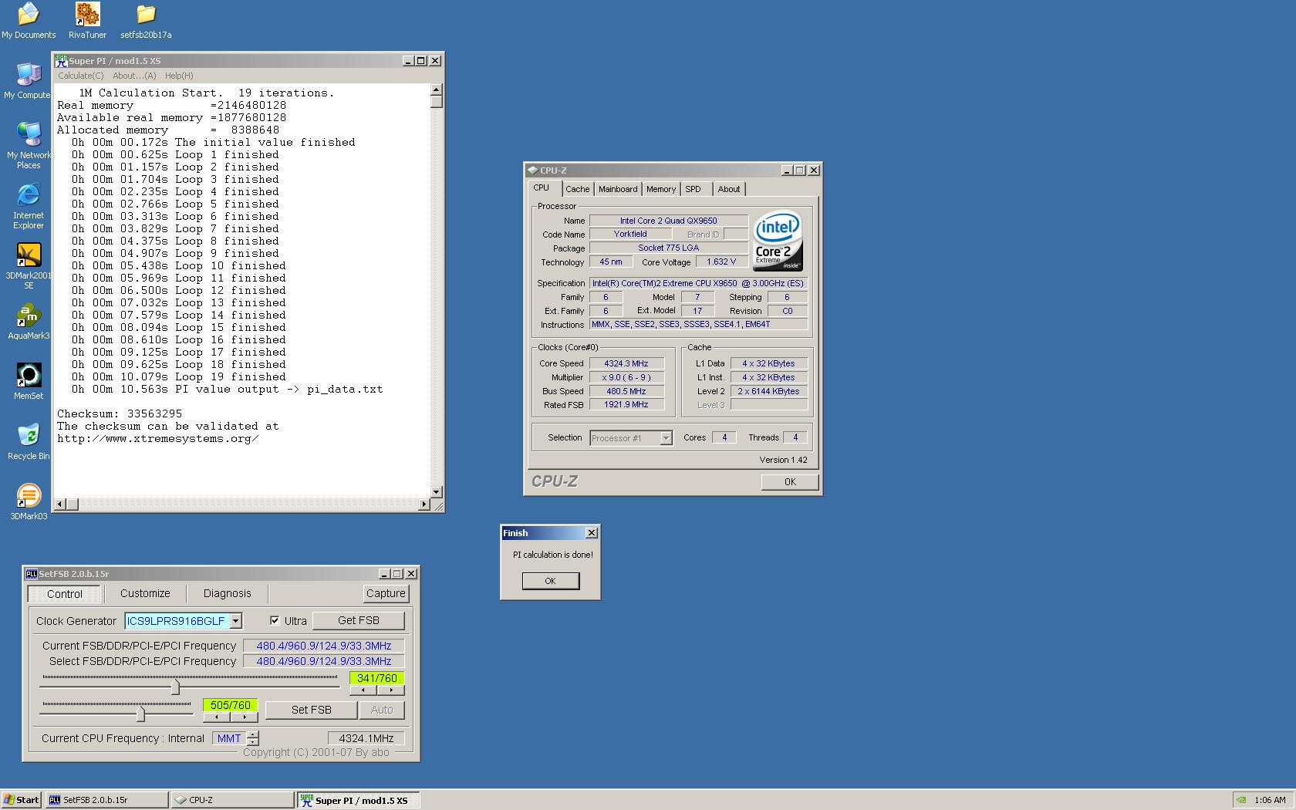Image resolution: width=1296 pixels, height=810 pixels.
Task: Click the 4324.1MHz CPU frequency readout
Action: pos(366,738)
